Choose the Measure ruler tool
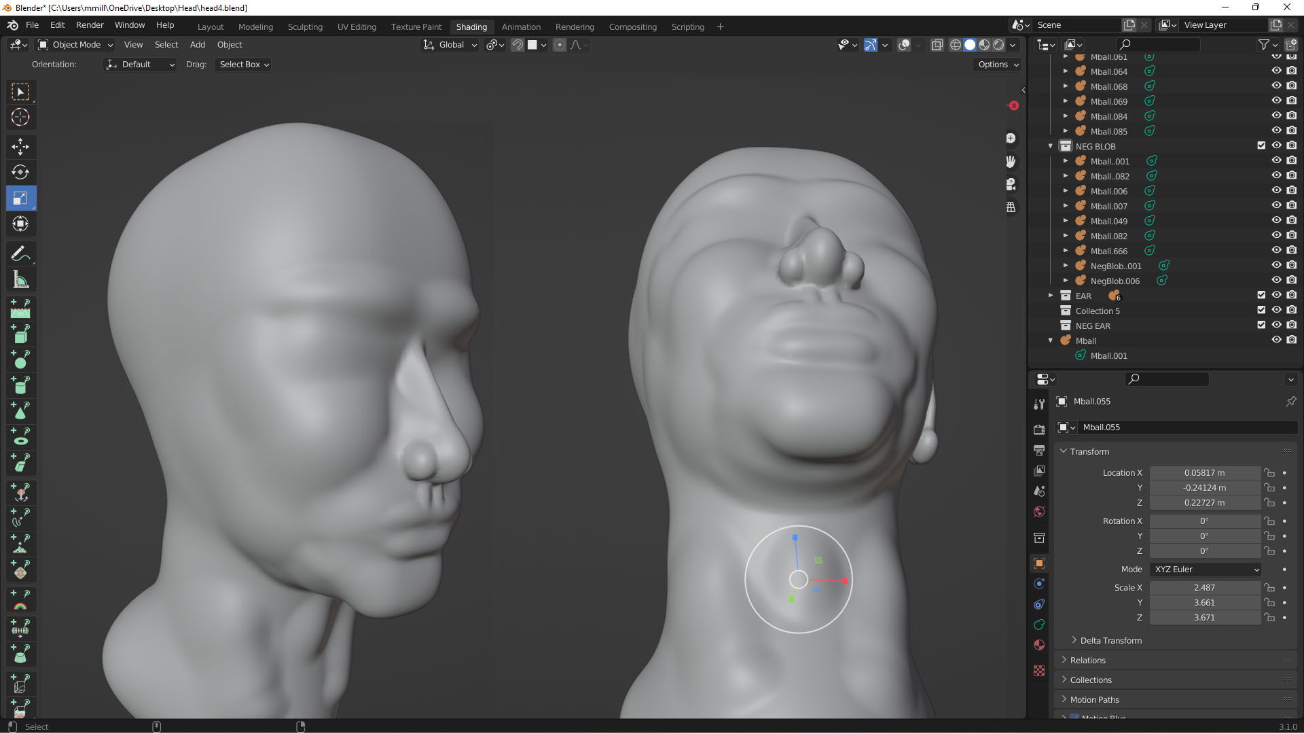1304x734 pixels. point(20,280)
